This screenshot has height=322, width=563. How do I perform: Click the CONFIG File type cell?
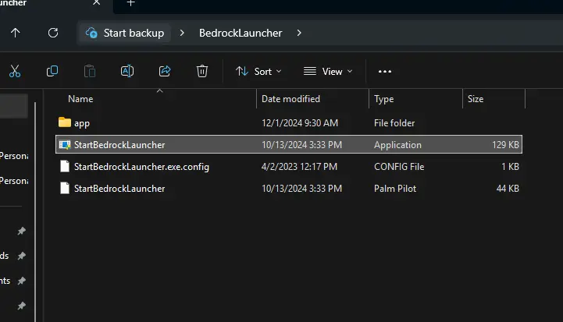point(399,166)
